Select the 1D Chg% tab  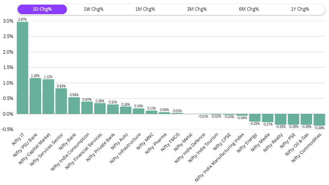click(x=42, y=9)
